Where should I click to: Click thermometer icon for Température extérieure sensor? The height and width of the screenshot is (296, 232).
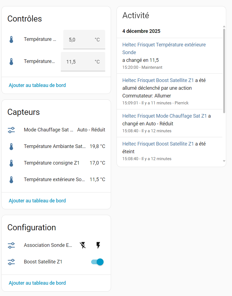[11, 179]
